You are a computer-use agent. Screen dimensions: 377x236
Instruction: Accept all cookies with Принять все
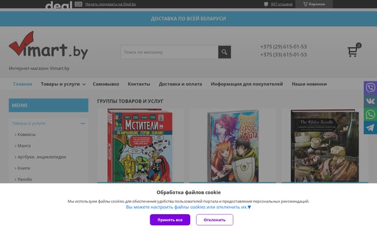[170, 220]
